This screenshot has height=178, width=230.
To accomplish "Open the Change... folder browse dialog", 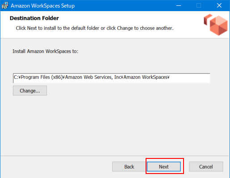I will click(30, 91).
